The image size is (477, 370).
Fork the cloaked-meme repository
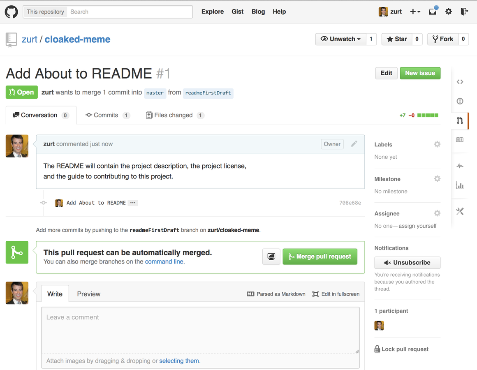443,39
